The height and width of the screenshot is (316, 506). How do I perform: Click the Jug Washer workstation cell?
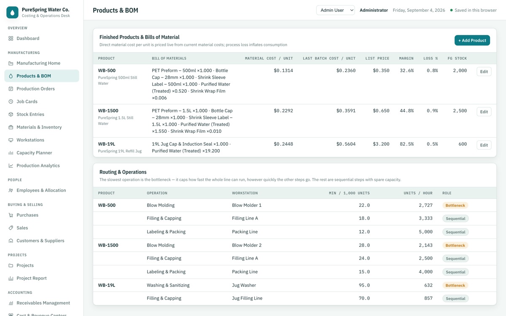pyautogui.click(x=244, y=285)
